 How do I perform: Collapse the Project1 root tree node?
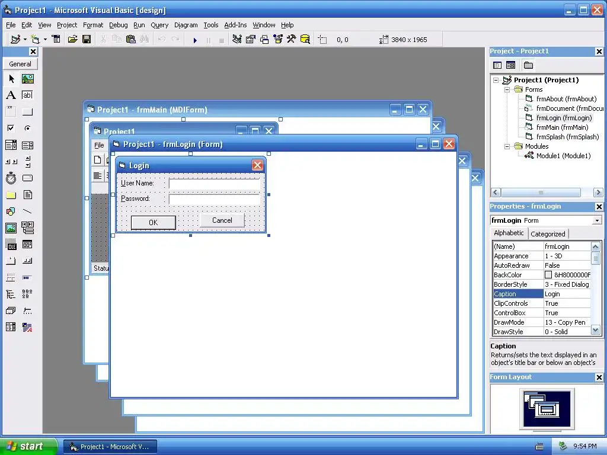point(496,81)
